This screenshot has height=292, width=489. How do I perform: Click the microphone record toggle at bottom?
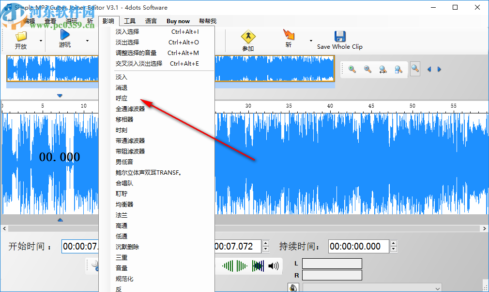coord(293,287)
